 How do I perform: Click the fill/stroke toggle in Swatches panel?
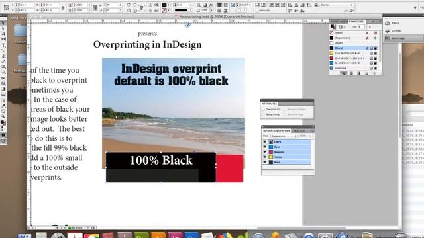(x=333, y=26)
